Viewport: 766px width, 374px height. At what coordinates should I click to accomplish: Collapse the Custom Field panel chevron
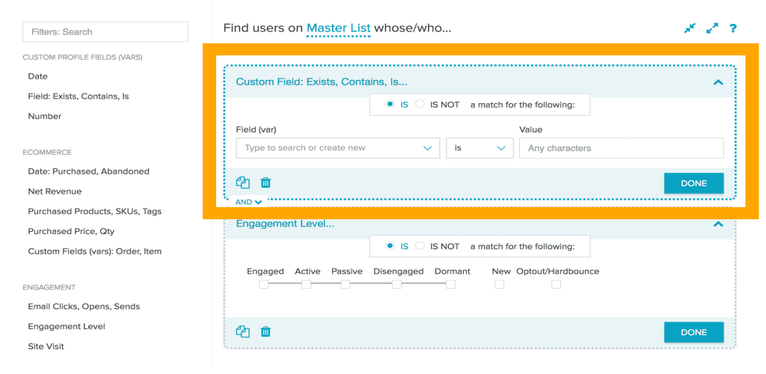(x=718, y=82)
